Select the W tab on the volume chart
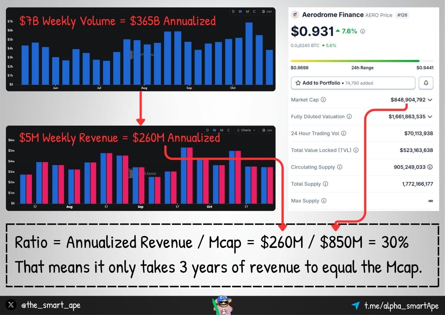Screen dimensions: 445x315 pos(240,11)
